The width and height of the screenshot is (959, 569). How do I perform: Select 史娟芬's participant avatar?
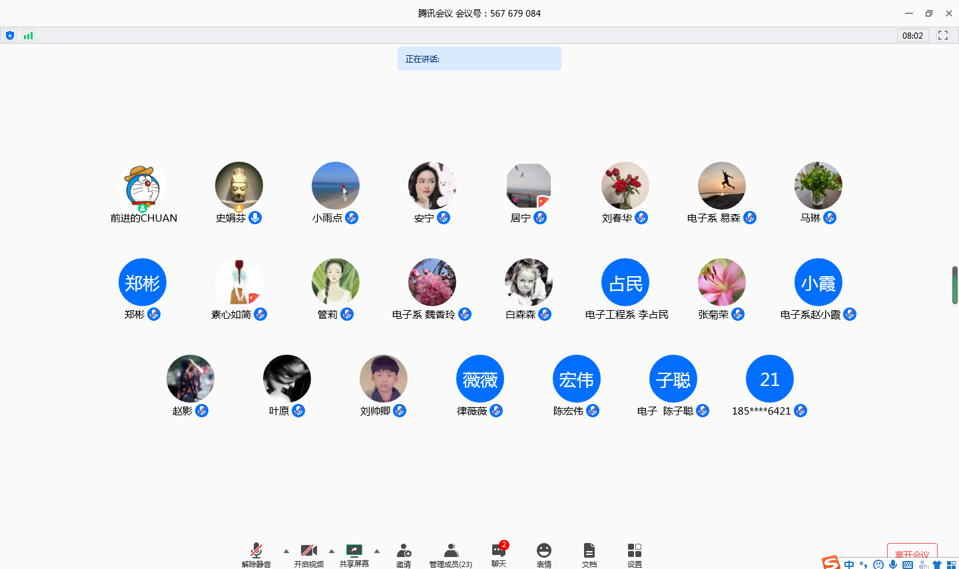pos(239,186)
